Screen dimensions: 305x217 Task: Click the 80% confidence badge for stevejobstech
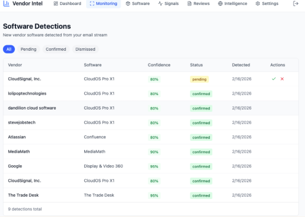coord(154,123)
